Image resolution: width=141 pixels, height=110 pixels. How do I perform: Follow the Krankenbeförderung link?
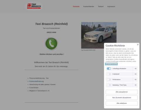click(x=36, y=81)
